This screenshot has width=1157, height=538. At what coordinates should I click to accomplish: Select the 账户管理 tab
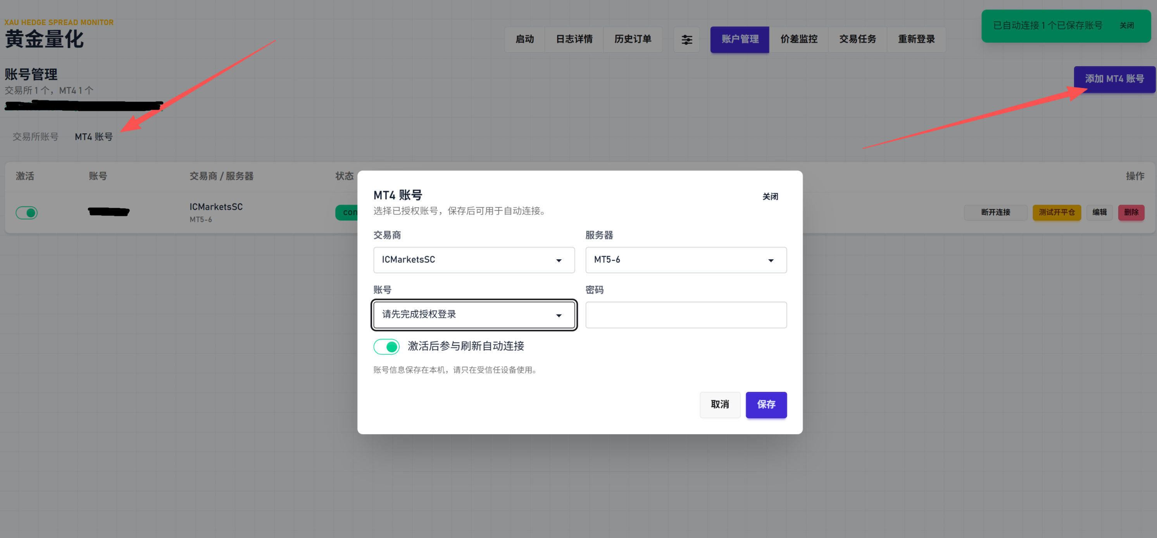[739, 40]
